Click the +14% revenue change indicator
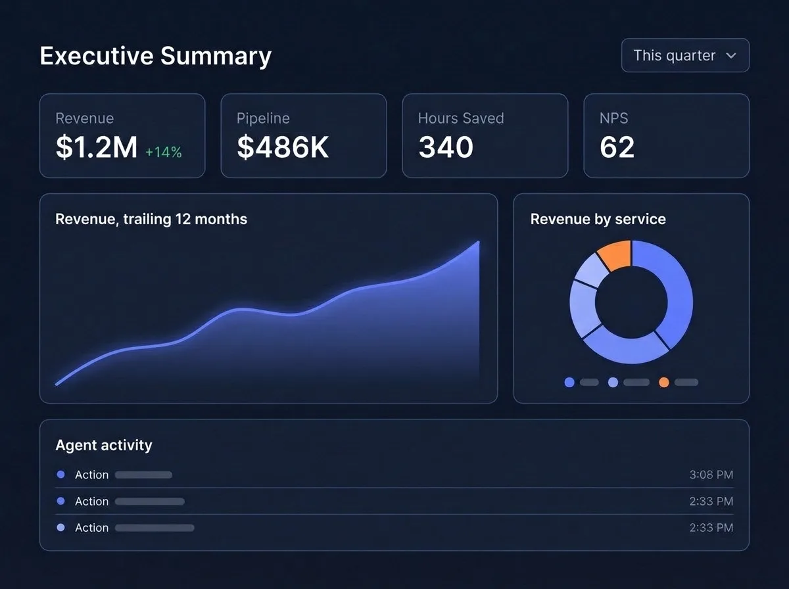This screenshot has height=589, width=789. tap(163, 152)
